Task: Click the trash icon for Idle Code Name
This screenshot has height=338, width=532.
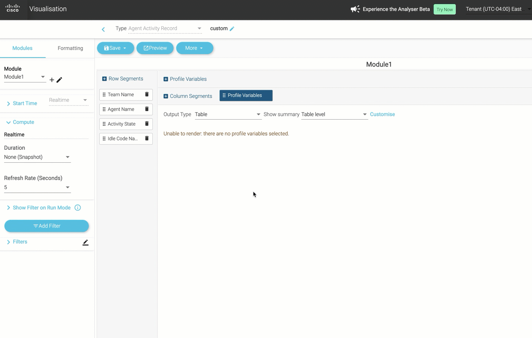Action: coord(147,139)
